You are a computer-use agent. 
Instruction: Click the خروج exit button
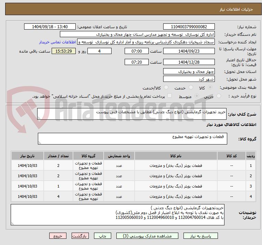57,236
